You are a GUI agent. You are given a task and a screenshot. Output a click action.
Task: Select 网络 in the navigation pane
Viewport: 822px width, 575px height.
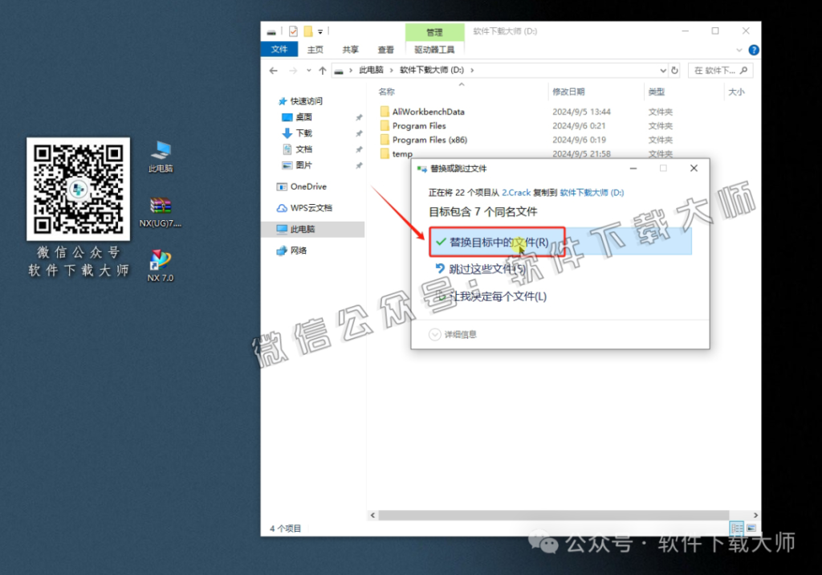(x=299, y=249)
